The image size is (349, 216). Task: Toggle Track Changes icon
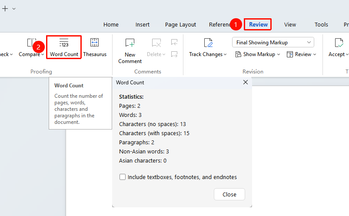(x=208, y=43)
